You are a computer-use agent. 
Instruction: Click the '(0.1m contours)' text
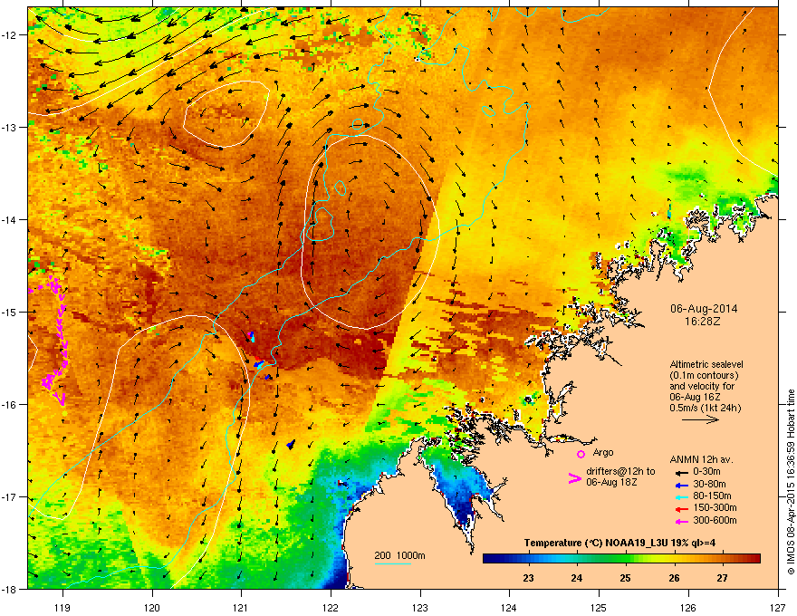click(704, 376)
